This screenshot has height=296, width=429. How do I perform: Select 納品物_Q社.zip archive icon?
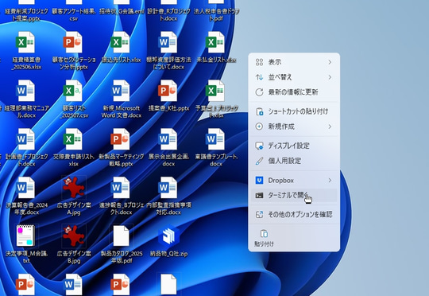tap(168, 236)
